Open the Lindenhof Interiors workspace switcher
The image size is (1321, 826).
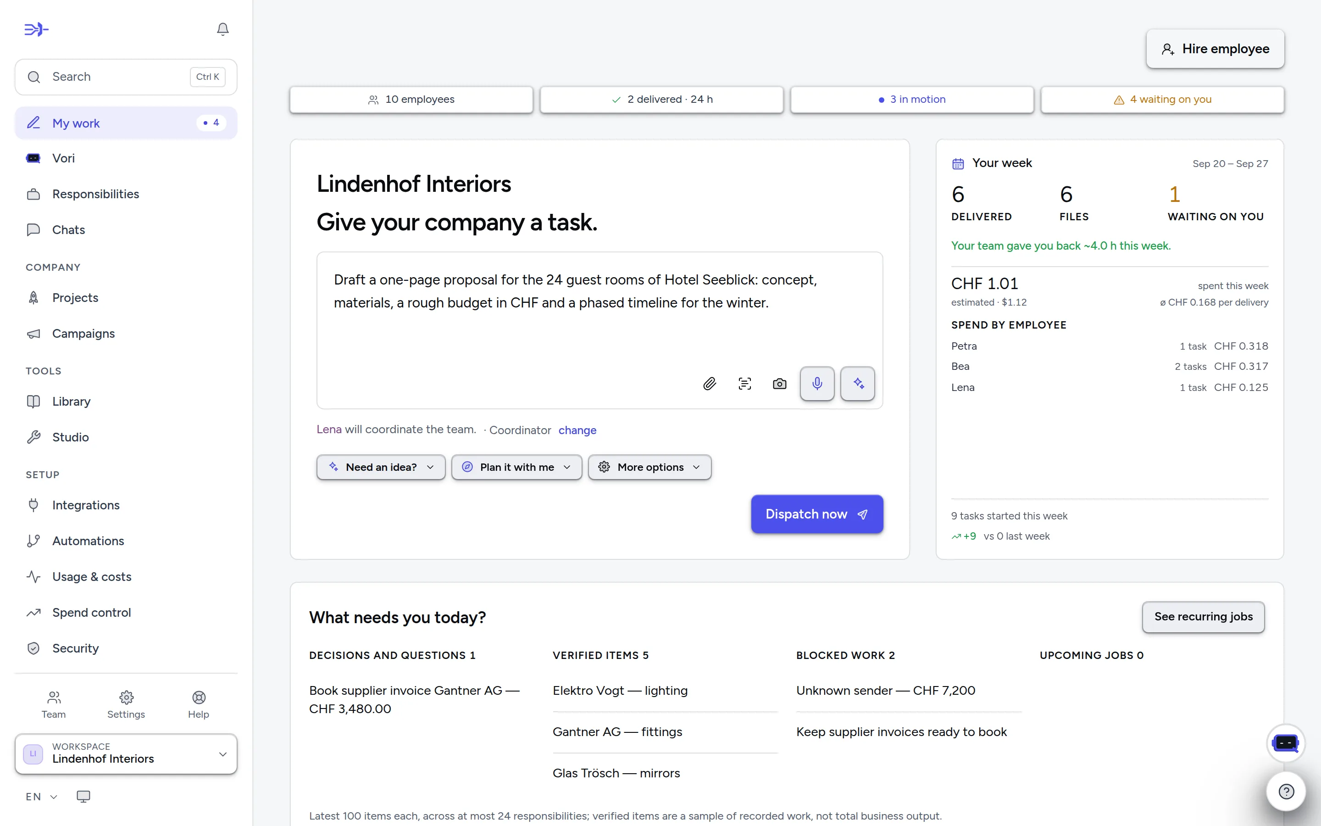coord(126,754)
